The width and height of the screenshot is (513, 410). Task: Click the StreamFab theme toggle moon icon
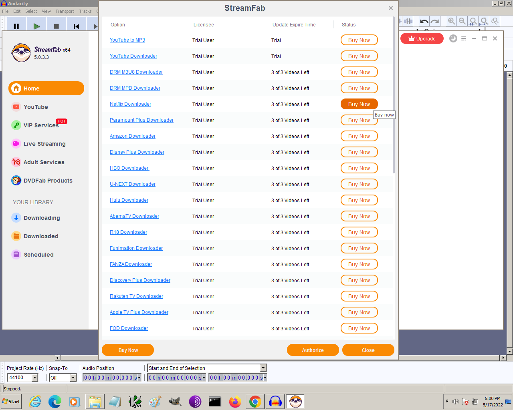click(x=453, y=38)
